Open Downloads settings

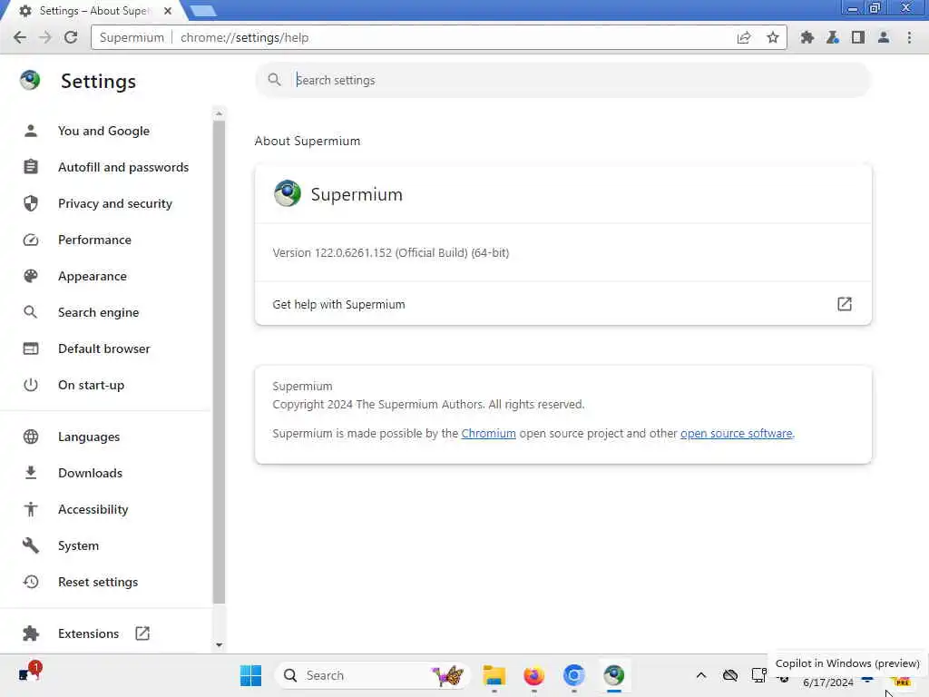click(90, 473)
